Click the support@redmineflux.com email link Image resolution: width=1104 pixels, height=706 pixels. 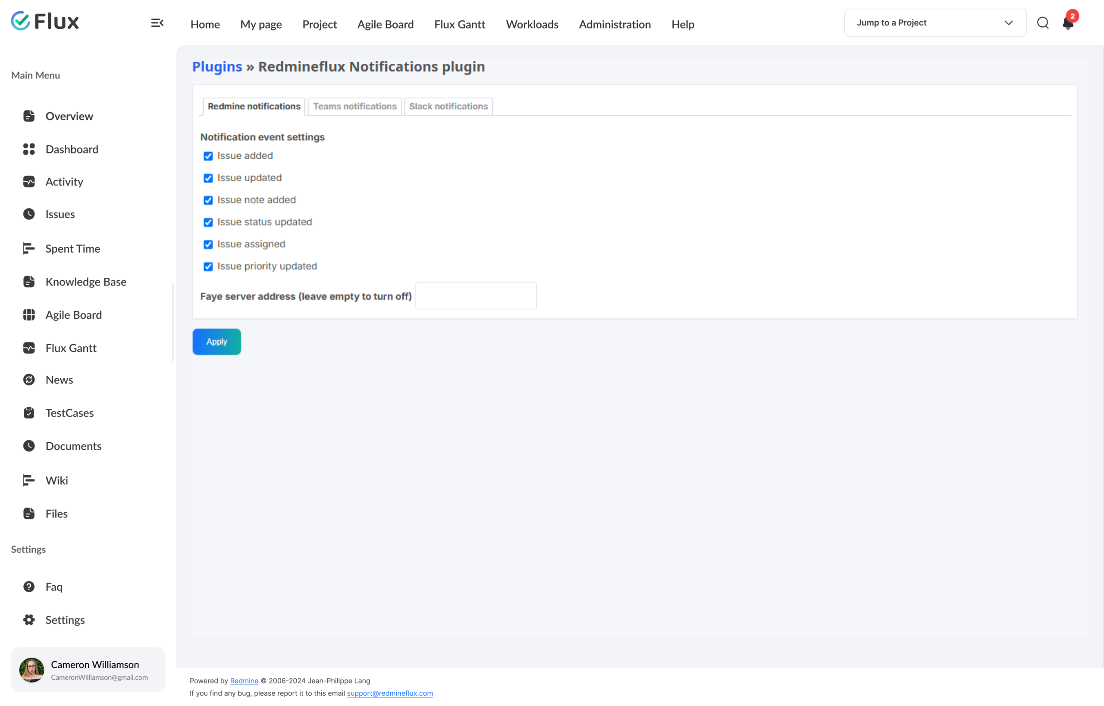point(390,693)
